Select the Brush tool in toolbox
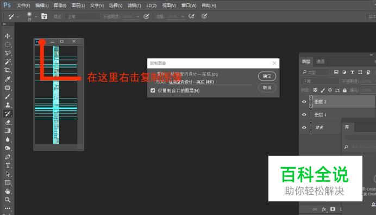This screenshot has height=215, width=376. click(x=8, y=96)
